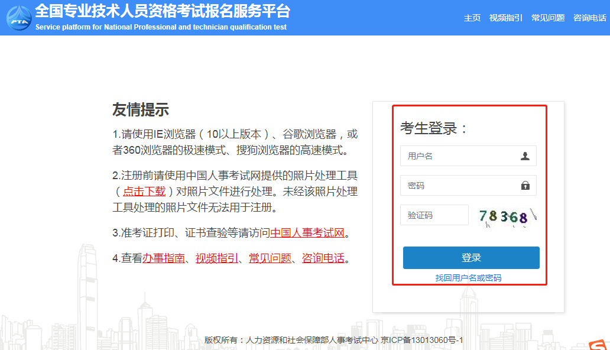This screenshot has width=610, height=350.
Task: Open the red 常见问题 link in tip 4
Action: [x=270, y=258]
